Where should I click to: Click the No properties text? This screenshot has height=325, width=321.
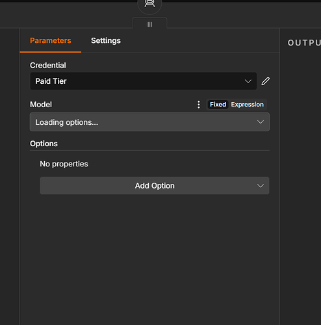tap(64, 164)
